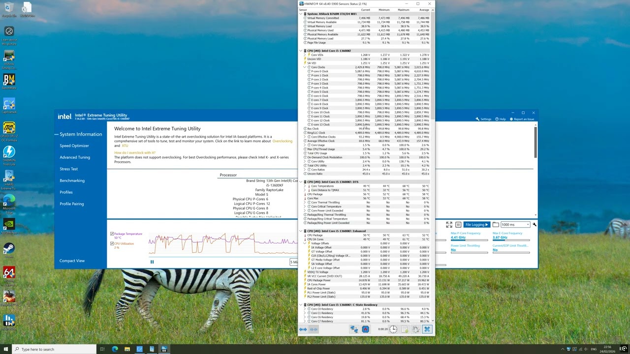Expand Core Temperatures row in DTS

click(x=305, y=186)
